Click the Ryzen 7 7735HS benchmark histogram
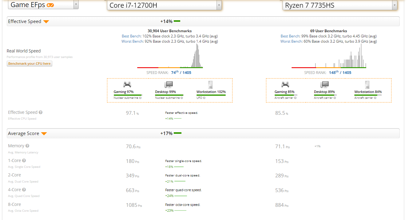 [x=329, y=56]
